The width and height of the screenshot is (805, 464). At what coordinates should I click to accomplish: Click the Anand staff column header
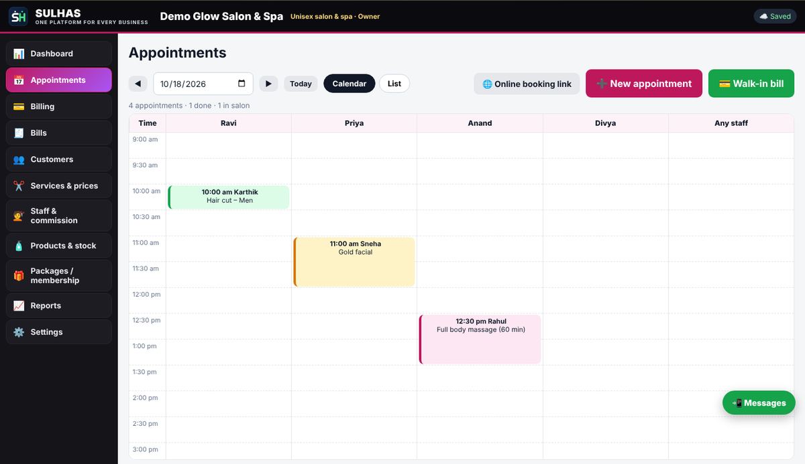480,123
